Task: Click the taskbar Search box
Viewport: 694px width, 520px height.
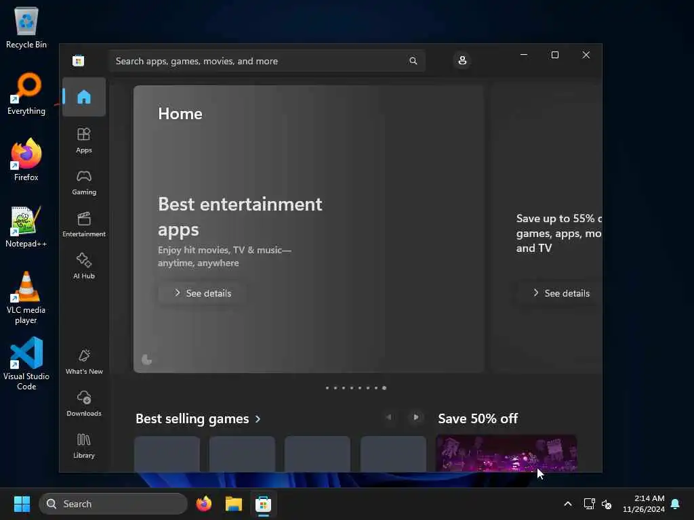Action: pyautogui.click(x=113, y=504)
